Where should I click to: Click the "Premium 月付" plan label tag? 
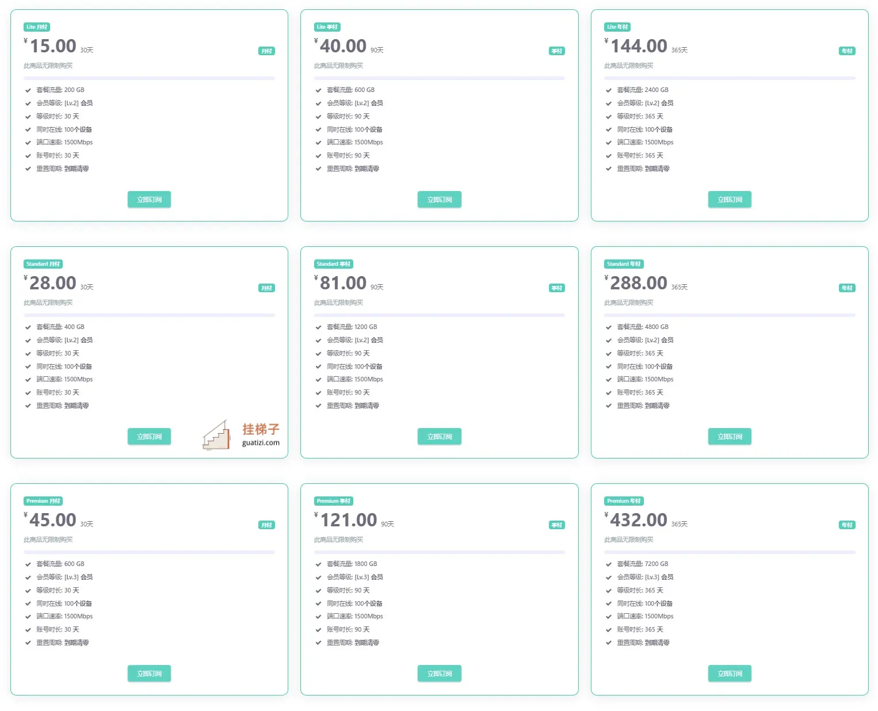click(x=43, y=501)
